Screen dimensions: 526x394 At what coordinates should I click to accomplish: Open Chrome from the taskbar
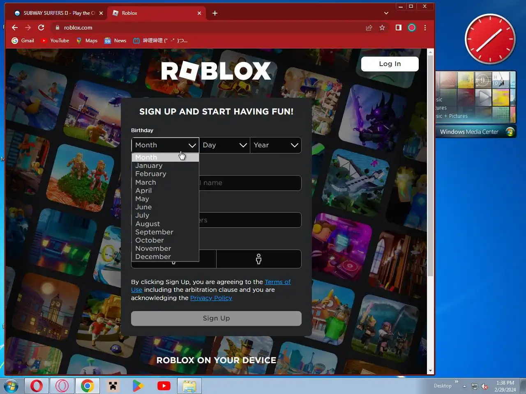point(88,386)
